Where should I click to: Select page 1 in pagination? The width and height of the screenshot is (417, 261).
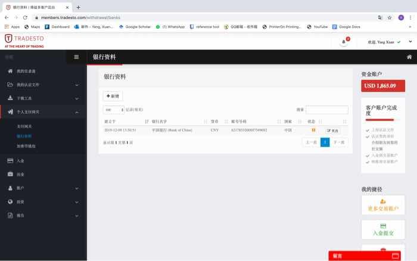coord(325,142)
